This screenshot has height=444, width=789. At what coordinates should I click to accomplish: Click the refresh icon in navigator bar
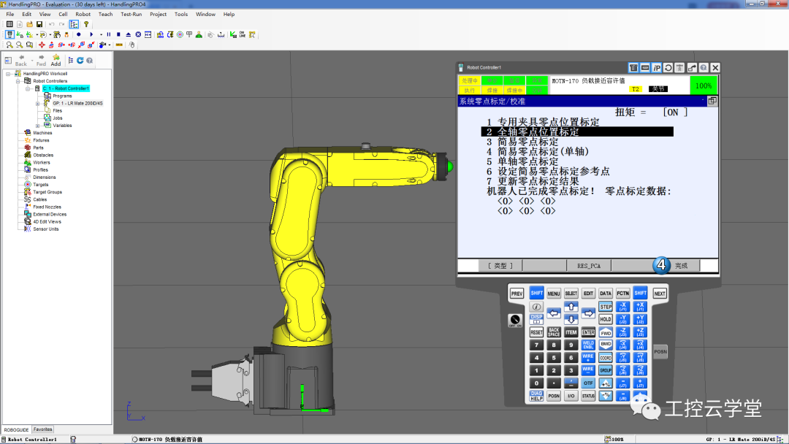pyautogui.click(x=80, y=61)
